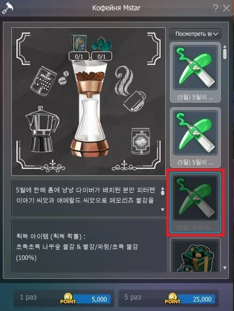The width and height of the screenshot is (234, 311).
Task: Click the M Point coin on 1 раз
Action: click(x=68, y=299)
